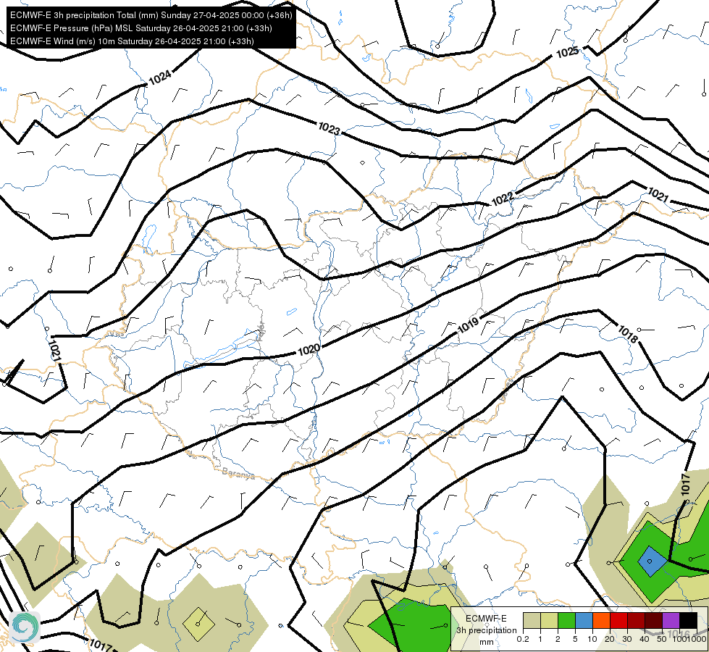Click the '3h precipitation Total' header line
This screenshot has height=652, width=709.
pos(151,15)
